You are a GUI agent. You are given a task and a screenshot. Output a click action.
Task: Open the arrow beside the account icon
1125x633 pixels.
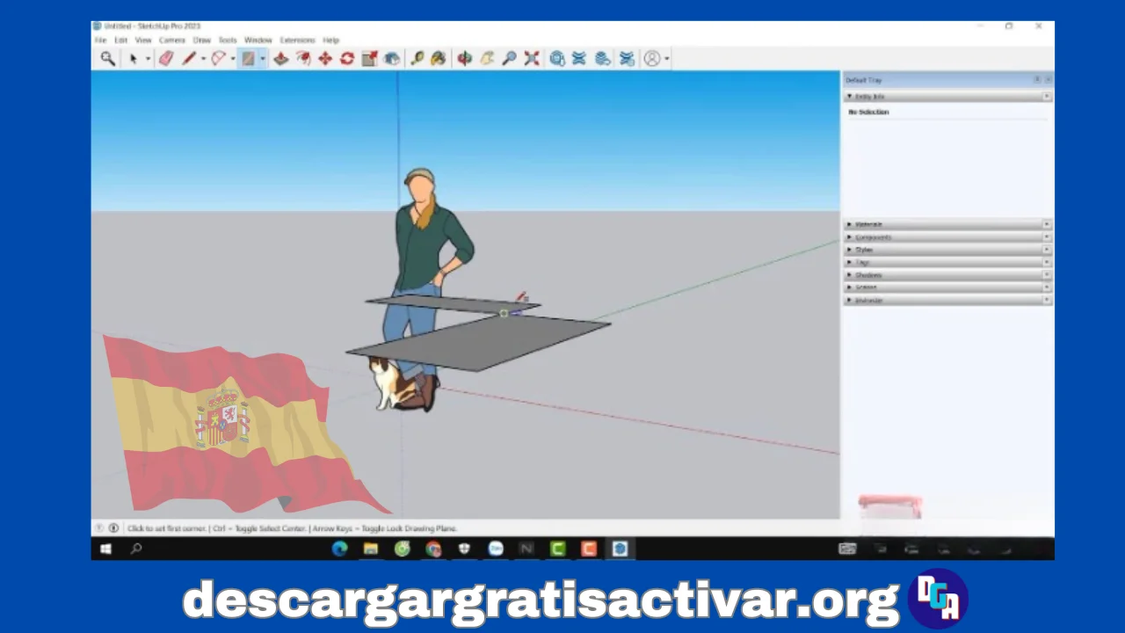click(x=667, y=59)
